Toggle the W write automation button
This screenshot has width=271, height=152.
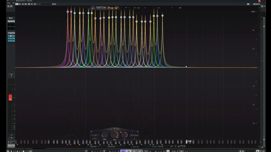(x=25, y=4)
